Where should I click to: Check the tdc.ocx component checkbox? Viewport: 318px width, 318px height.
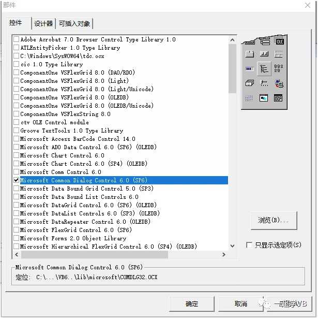coord(16,56)
